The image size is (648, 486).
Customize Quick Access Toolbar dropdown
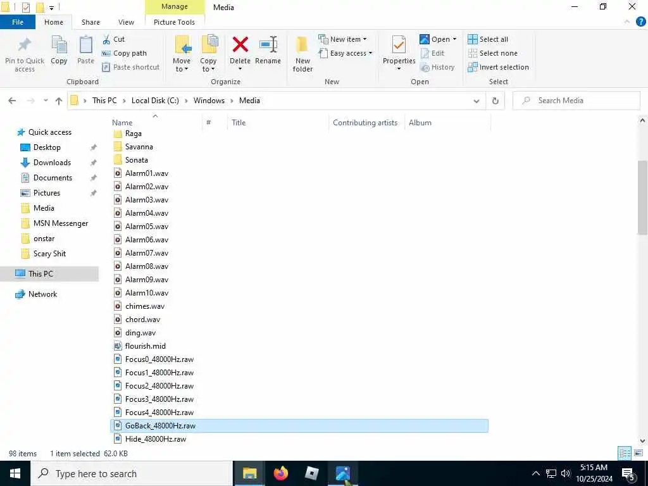click(52, 8)
